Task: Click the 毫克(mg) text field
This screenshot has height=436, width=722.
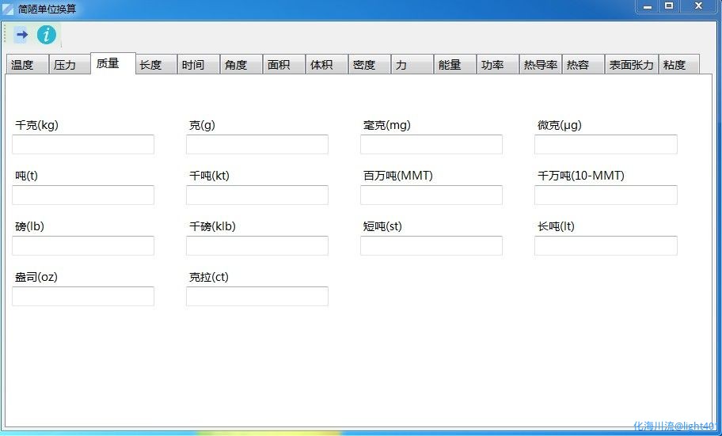Action: pos(431,145)
